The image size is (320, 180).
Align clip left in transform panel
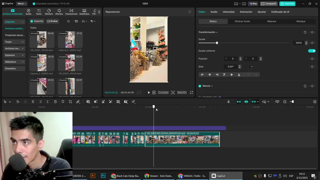[x=202, y=74]
